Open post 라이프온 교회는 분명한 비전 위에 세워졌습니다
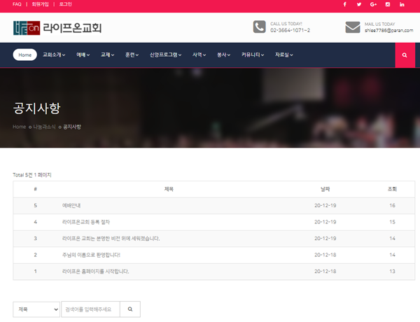Viewport: 420px width, 322px height. point(111,239)
